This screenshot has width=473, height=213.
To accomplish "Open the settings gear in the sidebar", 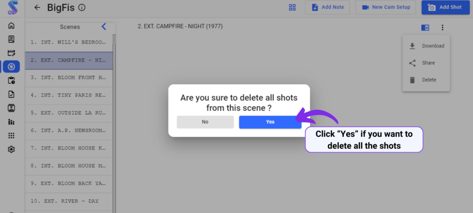I will click(x=11, y=150).
